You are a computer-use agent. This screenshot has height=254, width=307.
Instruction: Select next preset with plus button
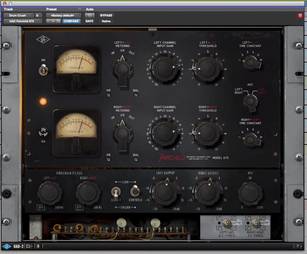click(x=53, y=21)
